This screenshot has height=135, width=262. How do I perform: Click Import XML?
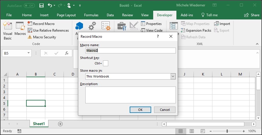coord(222,24)
